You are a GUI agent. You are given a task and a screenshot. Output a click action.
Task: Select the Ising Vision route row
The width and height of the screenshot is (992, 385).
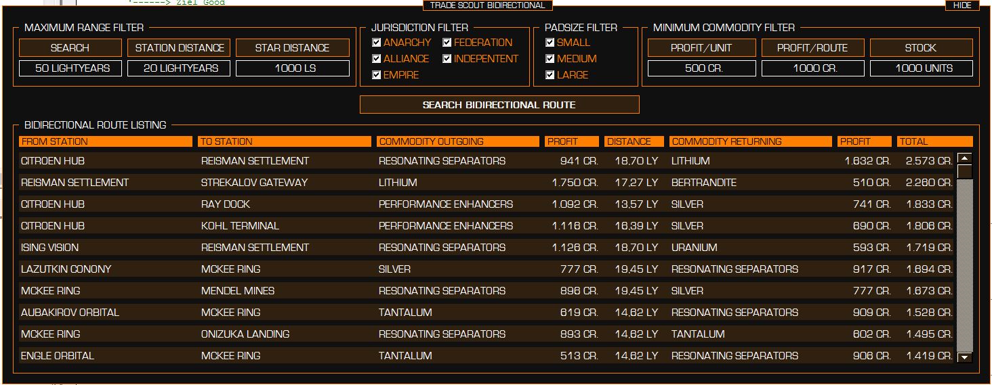coord(487,248)
